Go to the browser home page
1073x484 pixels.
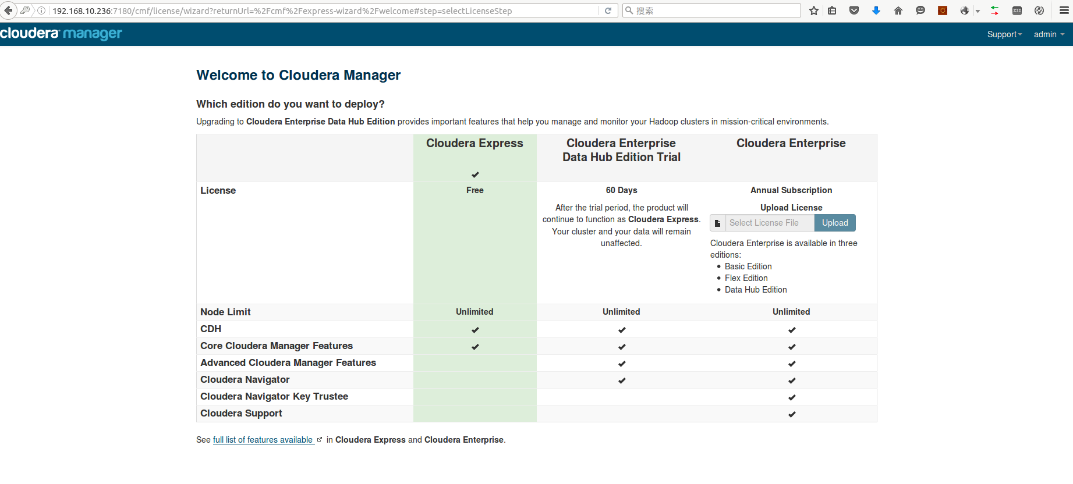coord(898,10)
